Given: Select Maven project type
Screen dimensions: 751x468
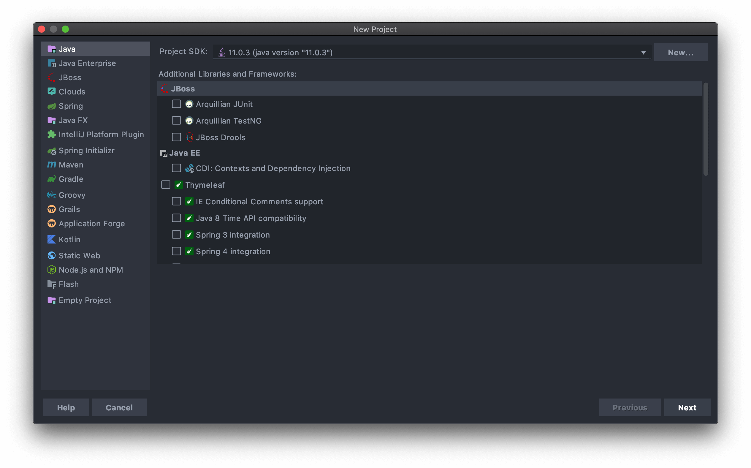Looking at the screenshot, I should [x=96, y=165].
